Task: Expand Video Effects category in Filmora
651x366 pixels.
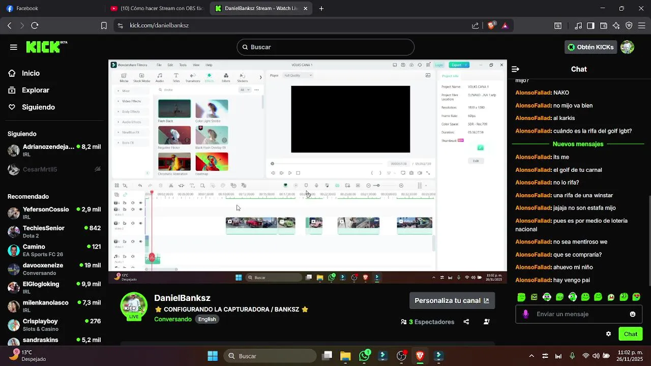Action: point(132,101)
